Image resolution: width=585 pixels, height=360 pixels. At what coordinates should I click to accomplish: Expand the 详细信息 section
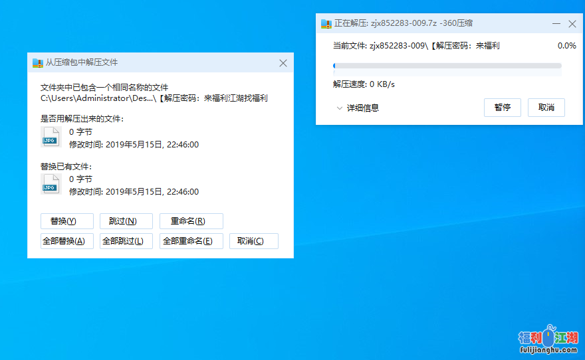pos(357,108)
